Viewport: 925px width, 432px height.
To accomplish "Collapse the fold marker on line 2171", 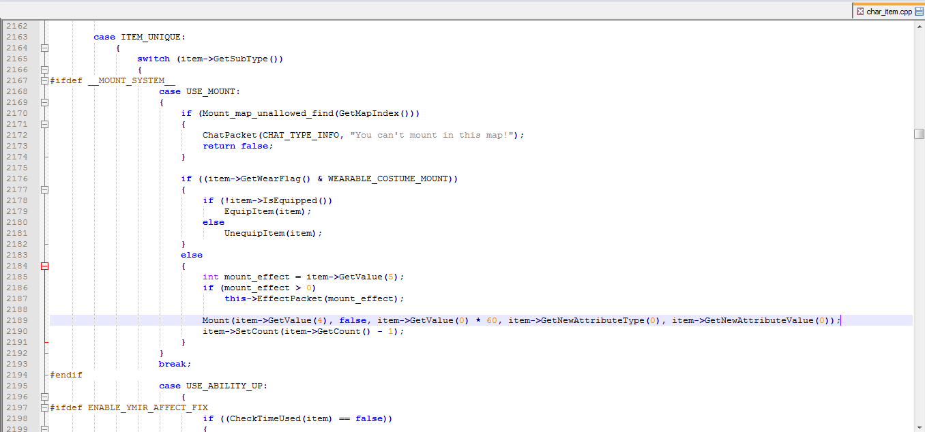I will (44, 124).
